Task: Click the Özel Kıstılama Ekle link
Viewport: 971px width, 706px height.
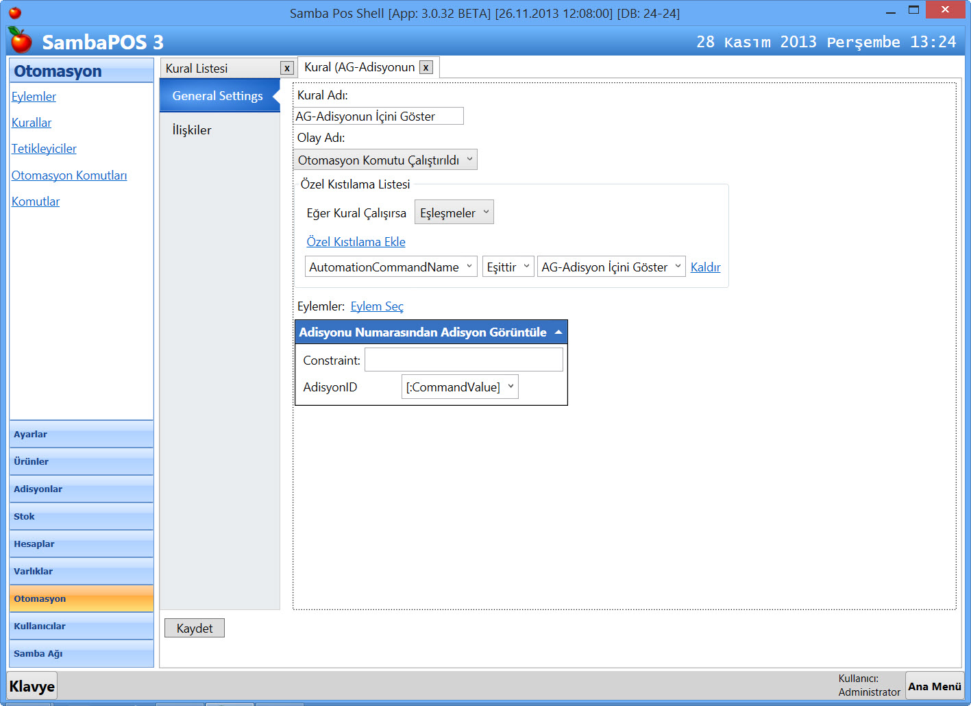Action: 356,242
